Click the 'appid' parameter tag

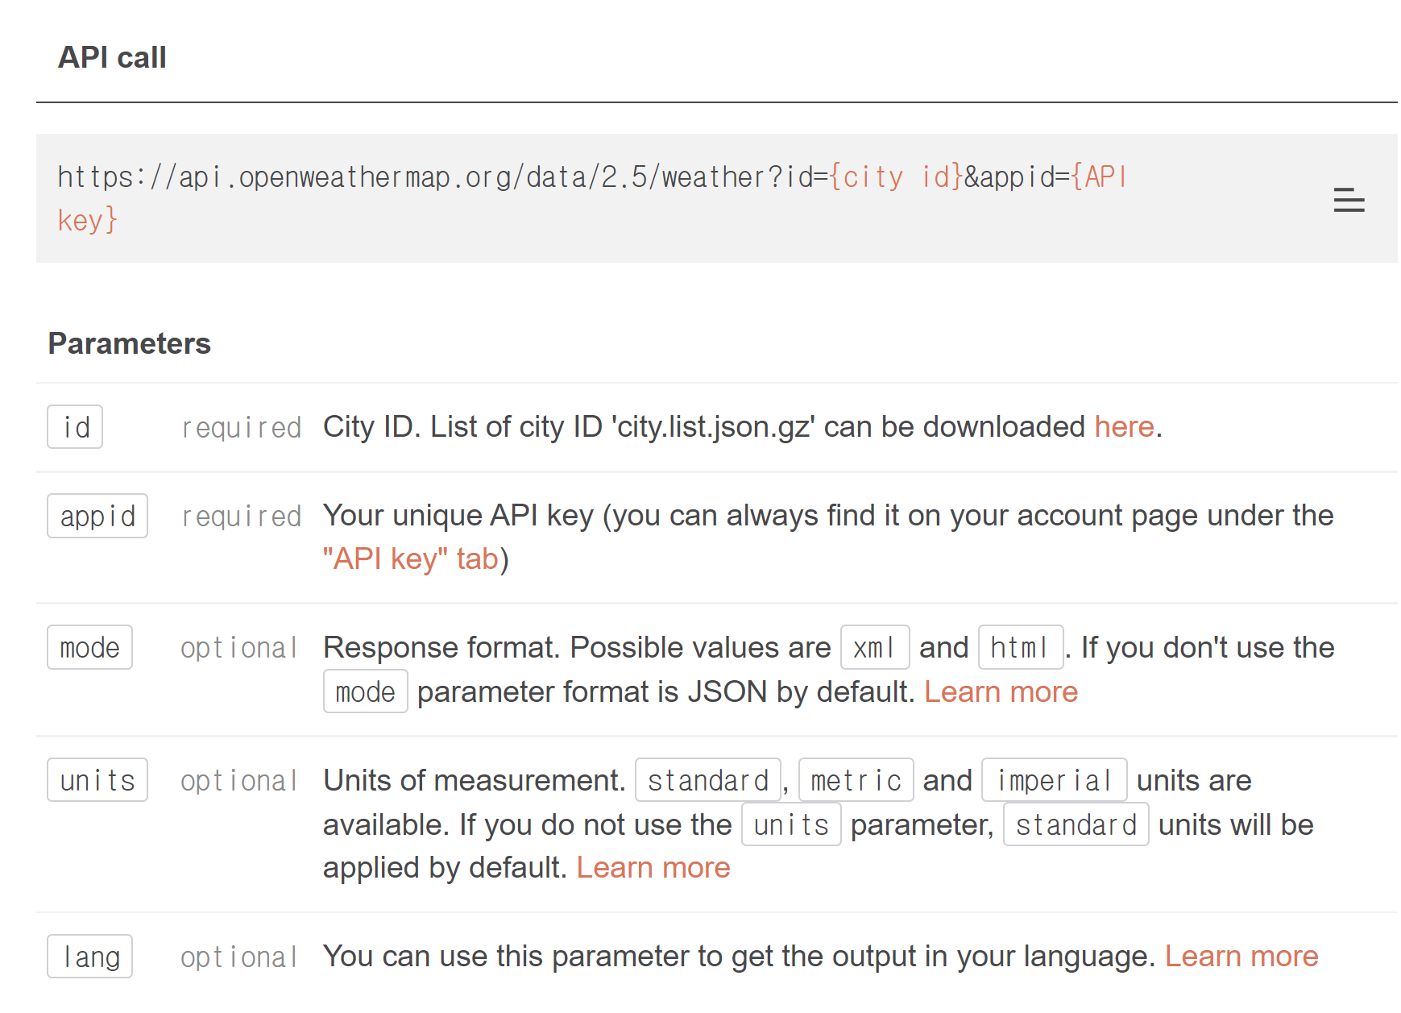(x=97, y=516)
